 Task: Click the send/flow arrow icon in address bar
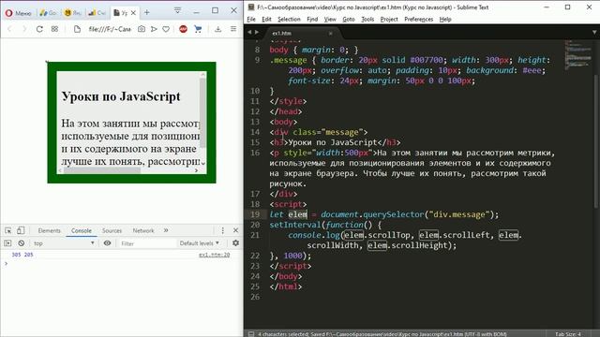point(154,29)
